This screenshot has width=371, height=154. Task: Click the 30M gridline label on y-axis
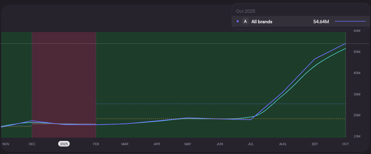pyautogui.click(x=357, y=94)
